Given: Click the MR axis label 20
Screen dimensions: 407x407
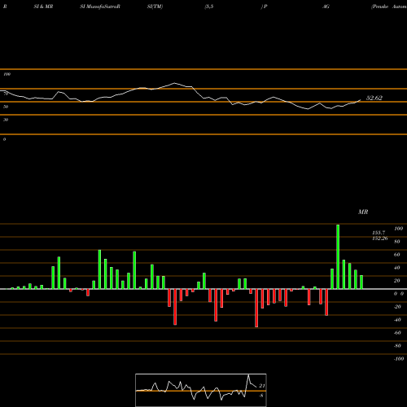Looking at the screenshot, I should click(x=397, y=281).
